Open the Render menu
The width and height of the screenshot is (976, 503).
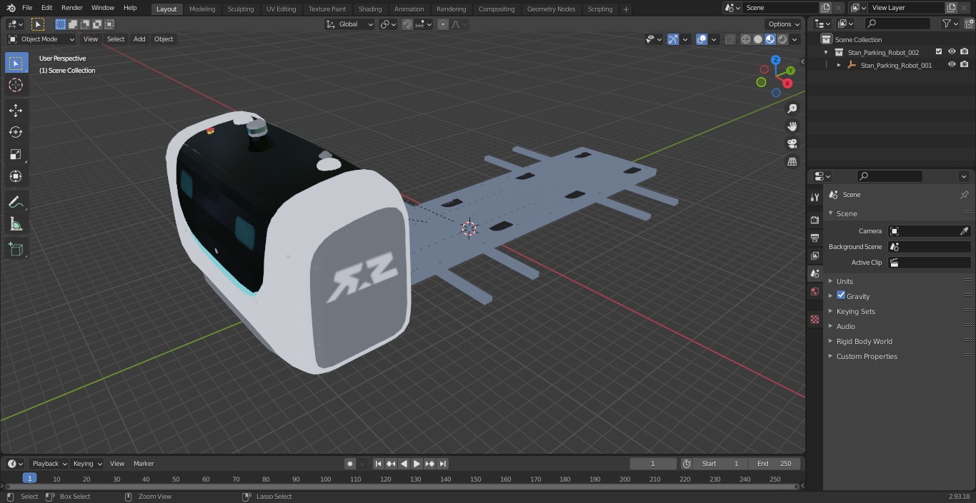point(71,8)
